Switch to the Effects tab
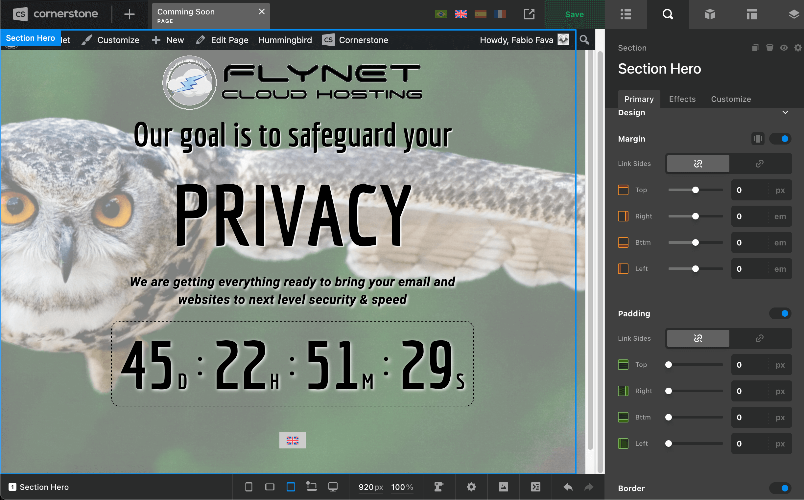 [682, 99]
